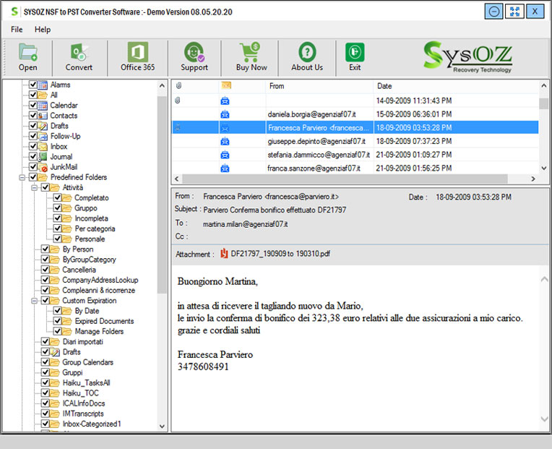Screen dimensions: 552x449
Task: Select the Inbox-Categorized1 folder
Action: click(92, 424)
